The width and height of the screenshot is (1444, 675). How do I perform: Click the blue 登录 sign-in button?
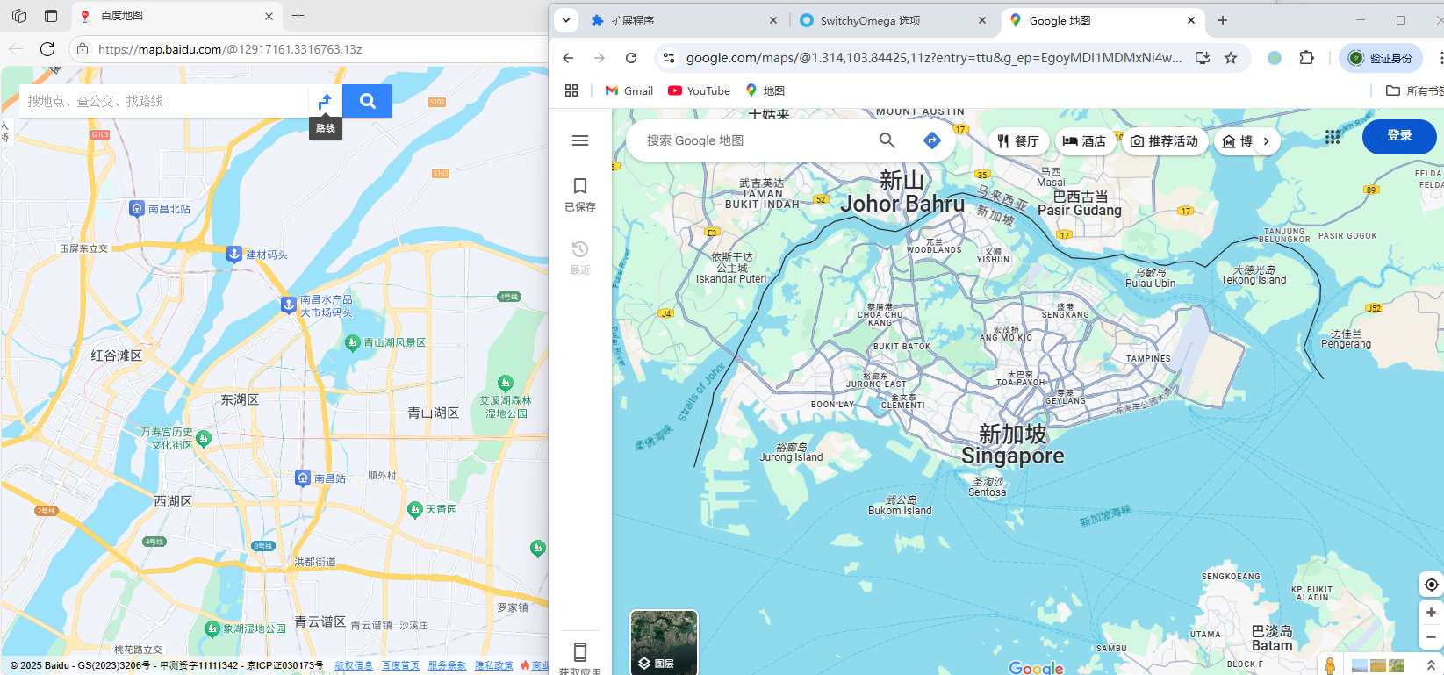(x=1398, y=136)
